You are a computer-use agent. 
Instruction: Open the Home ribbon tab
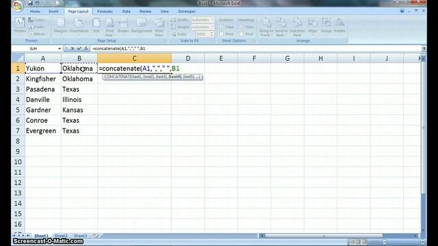tap(35, 12)
